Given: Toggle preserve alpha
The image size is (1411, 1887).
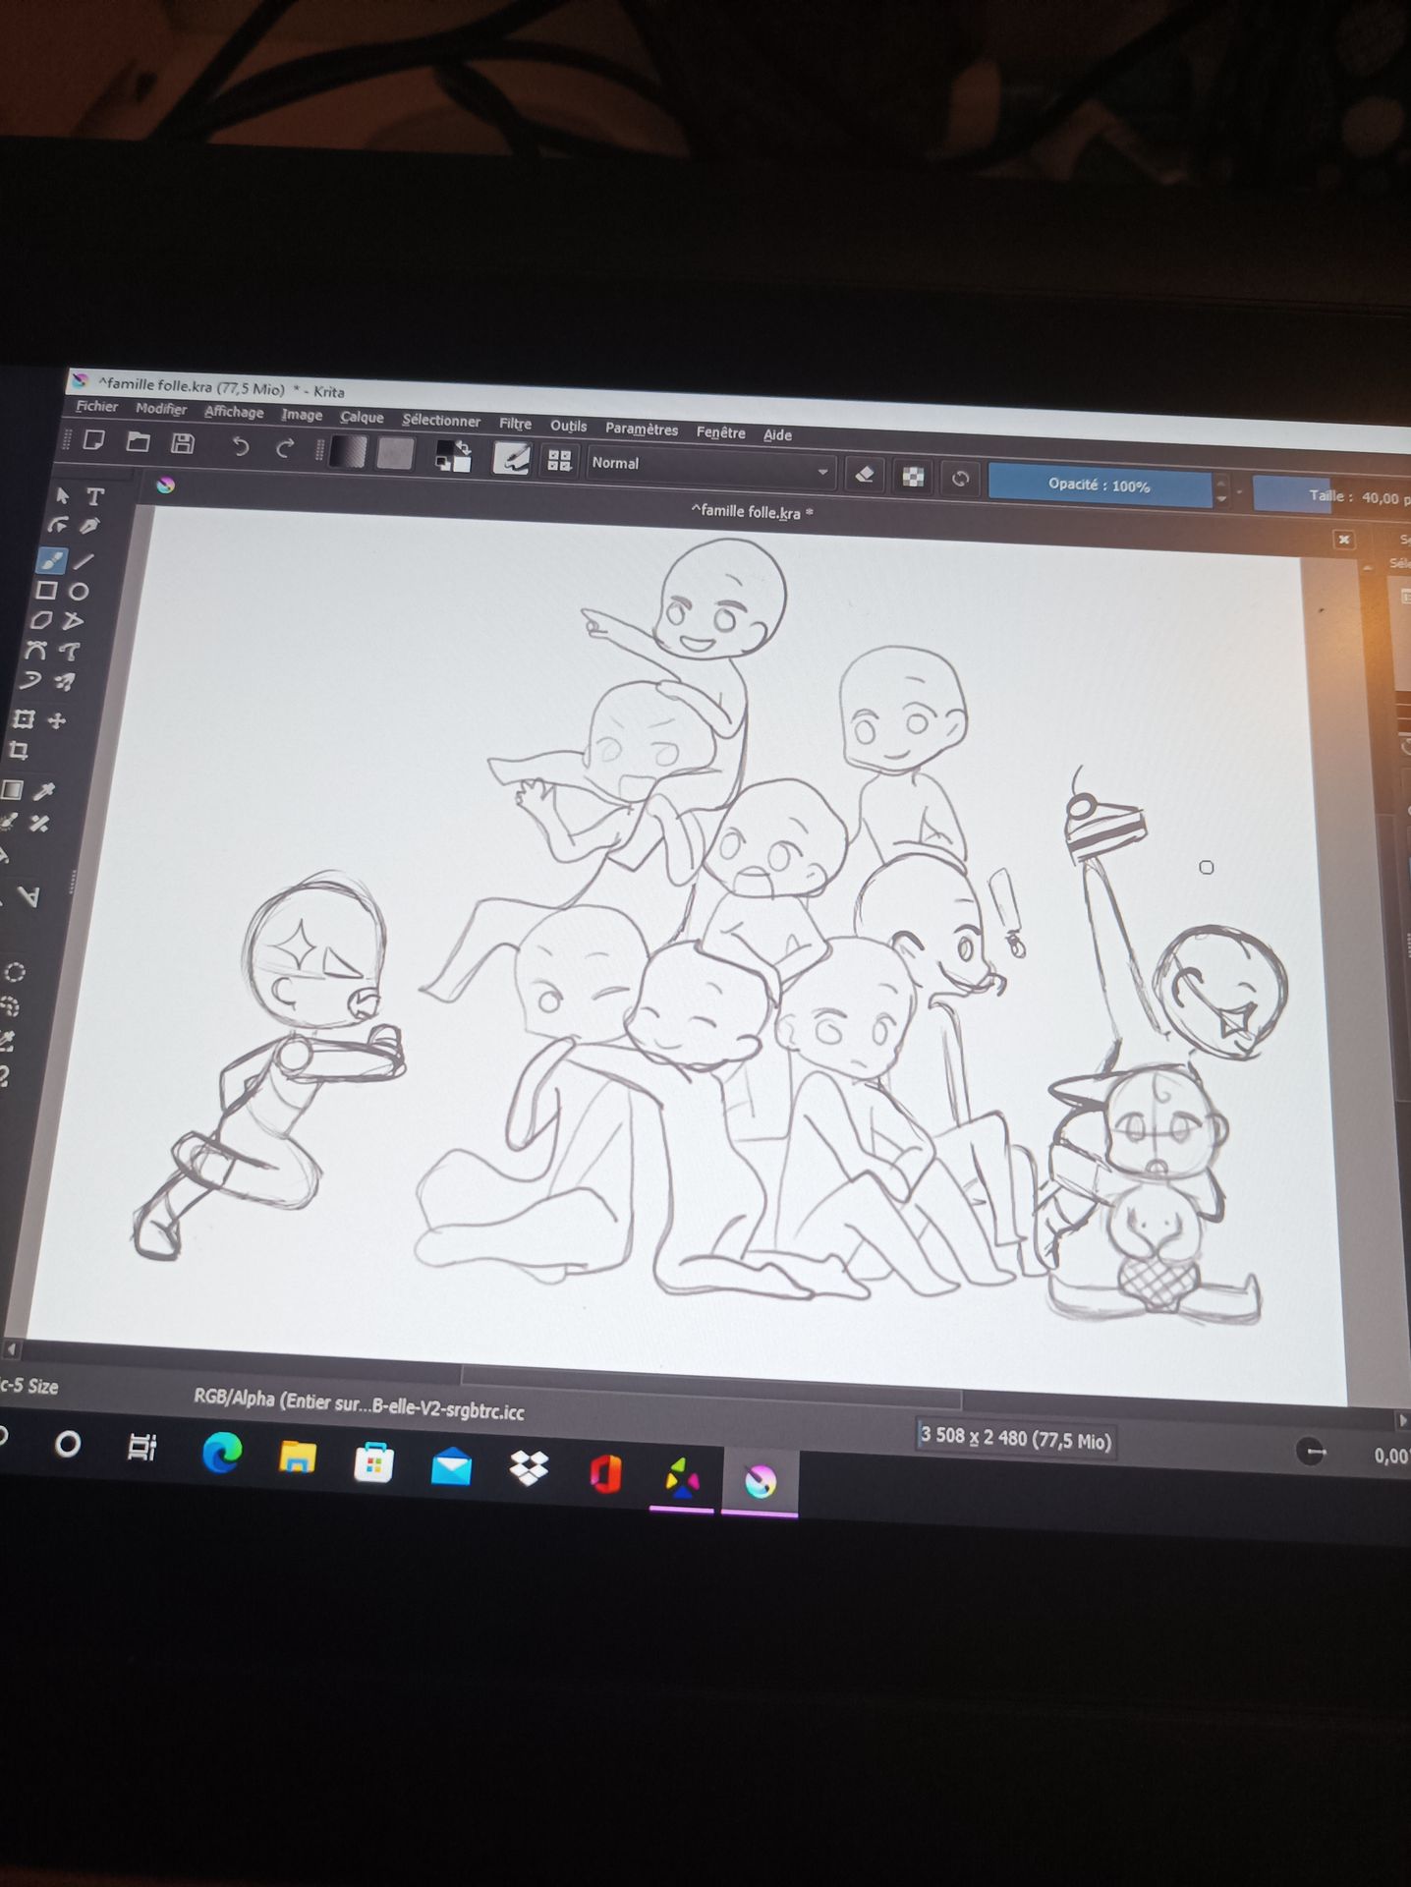Looking at the screenshot, I should pyautogui.click(x=914, y=477).
